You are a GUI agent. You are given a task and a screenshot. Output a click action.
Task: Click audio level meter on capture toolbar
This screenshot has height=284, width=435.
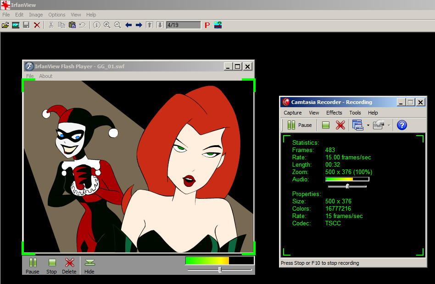tap(220, 261)
